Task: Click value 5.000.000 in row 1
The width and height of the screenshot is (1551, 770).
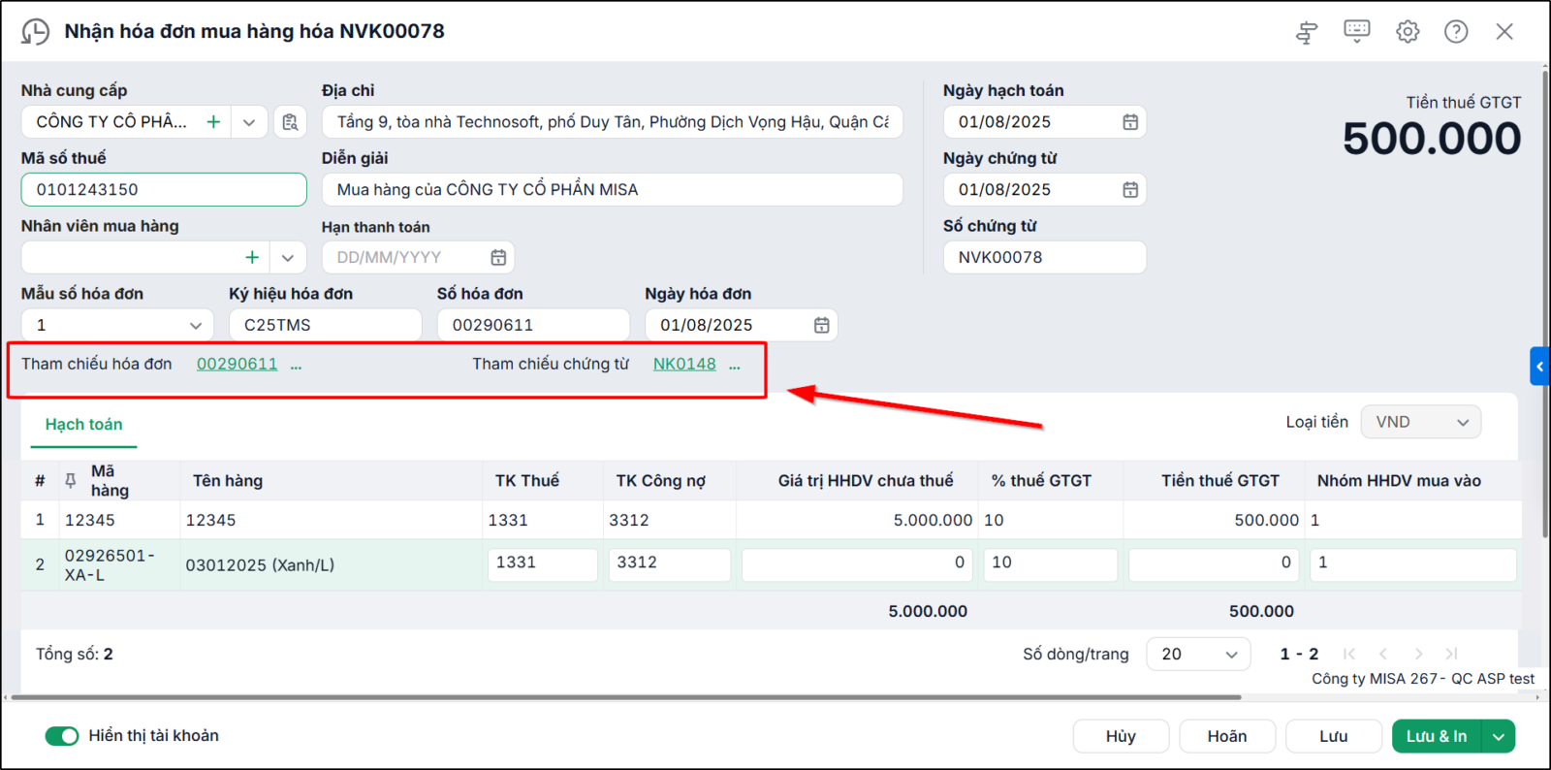Action: [x=933, y=521]
